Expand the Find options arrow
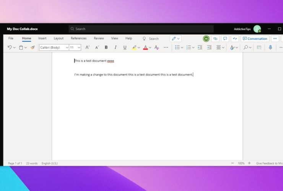 pyautogui.click(x=250, y=48)
